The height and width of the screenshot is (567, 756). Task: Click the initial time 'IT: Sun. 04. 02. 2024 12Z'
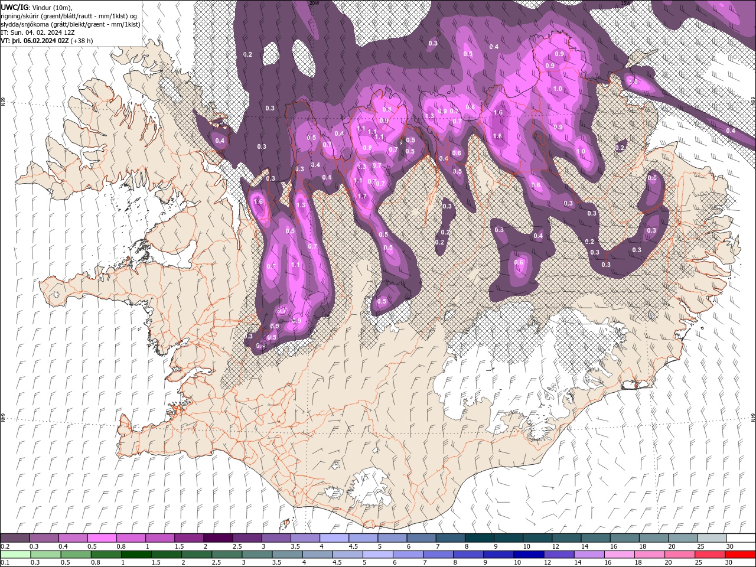pos(37,32)
